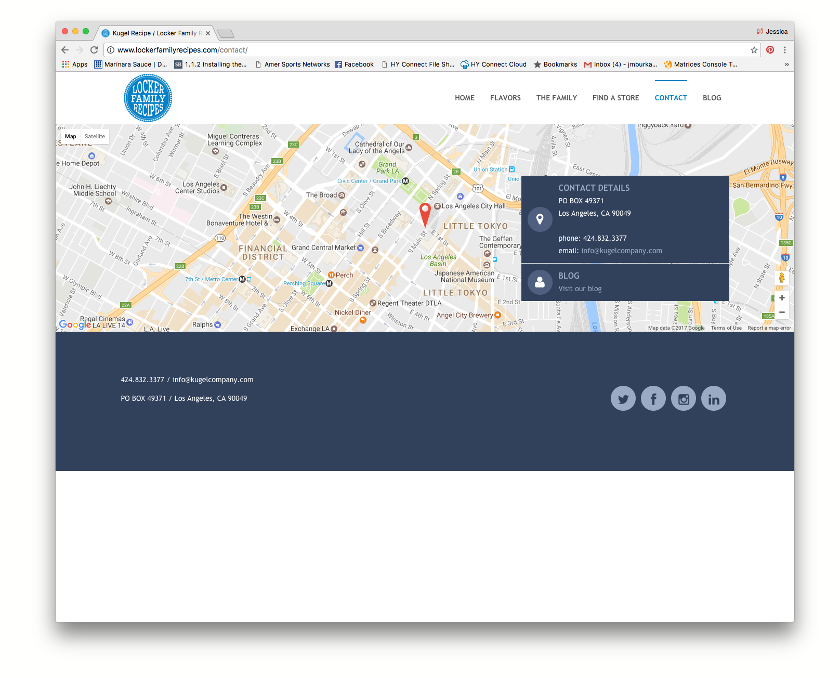This screenshot has width=840, height=678.
Task: Open the Jessica profile menu
Action: tap(772, 32)
